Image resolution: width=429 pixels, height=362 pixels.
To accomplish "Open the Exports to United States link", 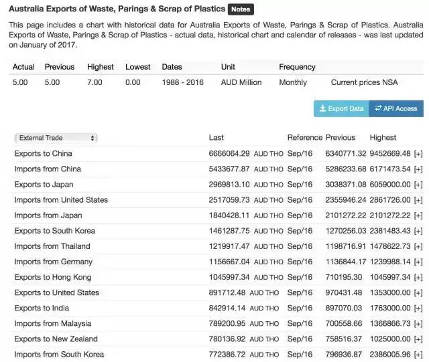I will (56, 292).
